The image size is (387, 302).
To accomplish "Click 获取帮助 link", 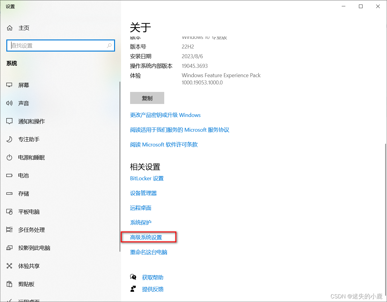I will (x=153, y=277).
